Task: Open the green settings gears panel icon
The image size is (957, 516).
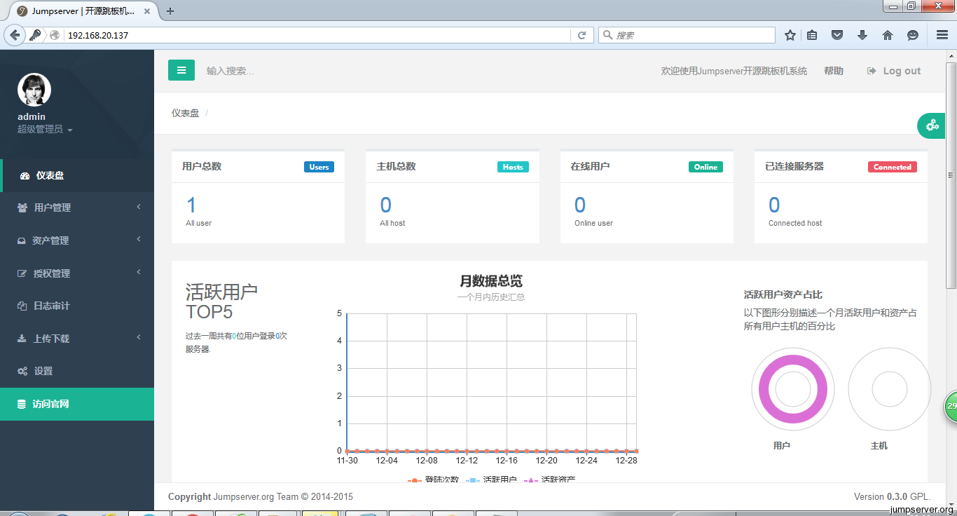Action: click(x=932, y=125)
